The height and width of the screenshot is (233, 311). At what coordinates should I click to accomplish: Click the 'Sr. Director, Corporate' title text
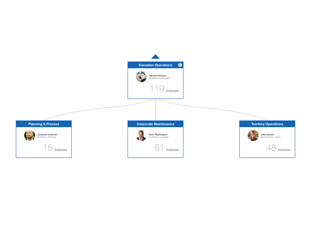159,137
